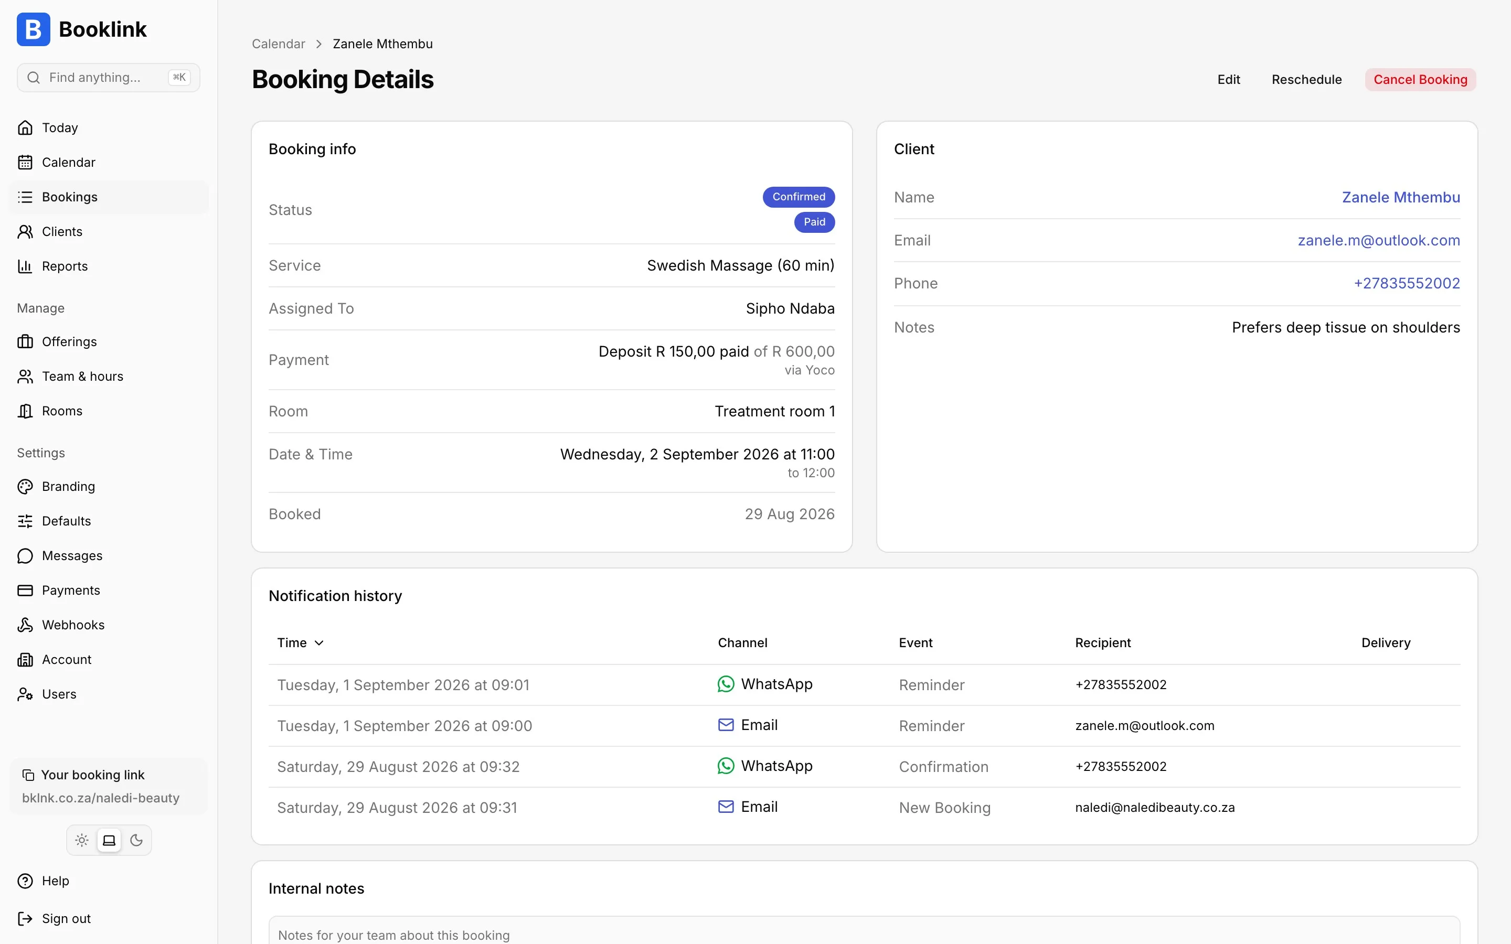1511x944 pixels.
Task: Click 'Deposit R 150,00 paid' payment value
Action: [673, 352]
